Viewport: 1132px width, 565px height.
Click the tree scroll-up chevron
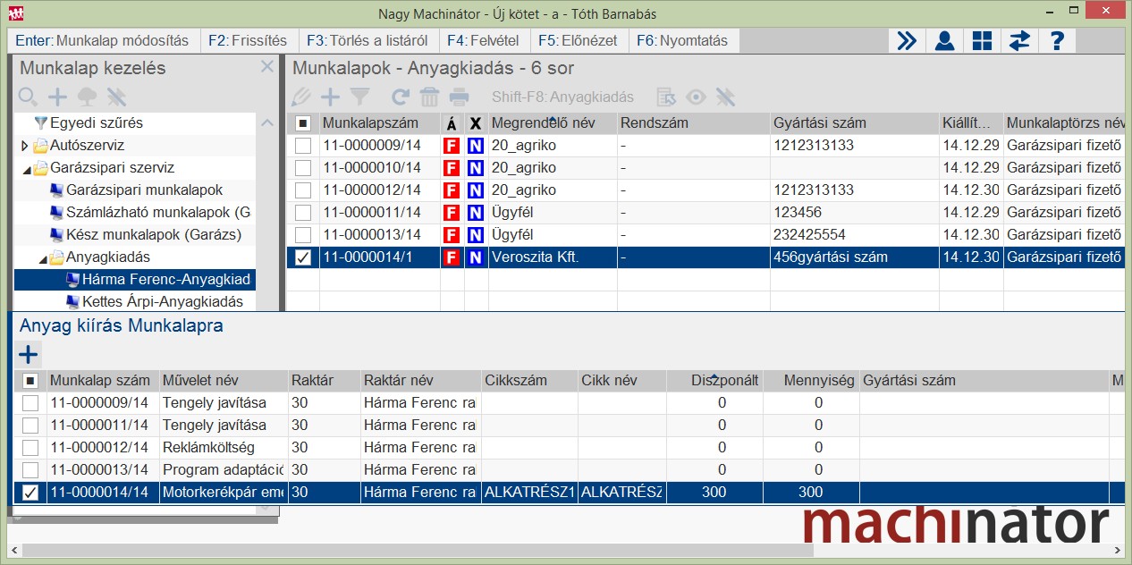pos(266,122)
